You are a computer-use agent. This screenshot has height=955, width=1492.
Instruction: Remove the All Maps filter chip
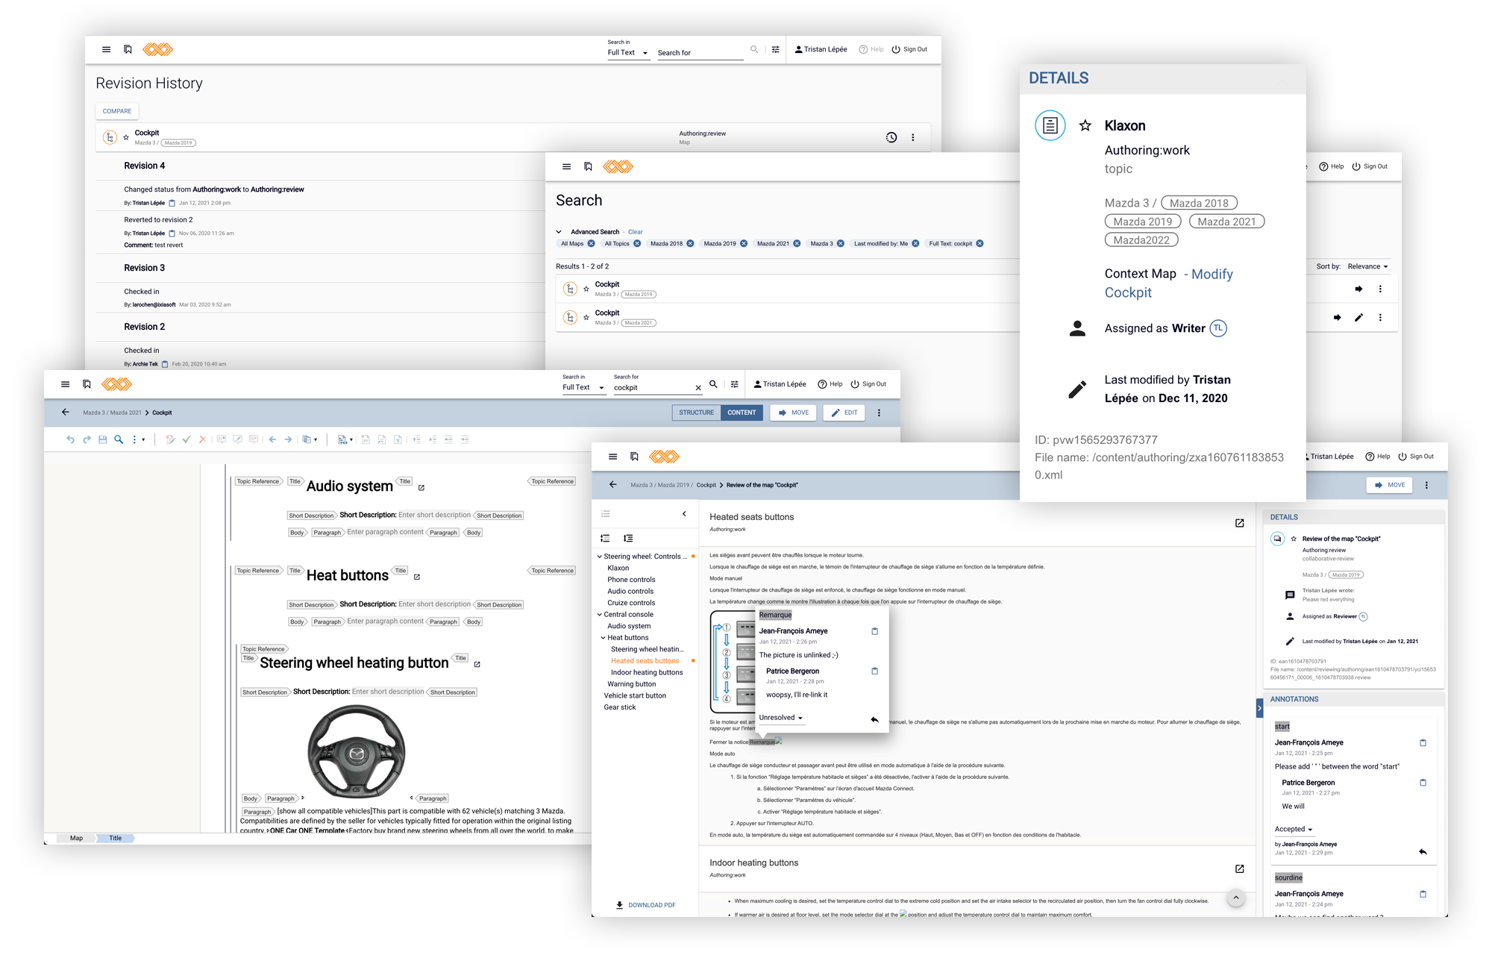click(591, 243)
